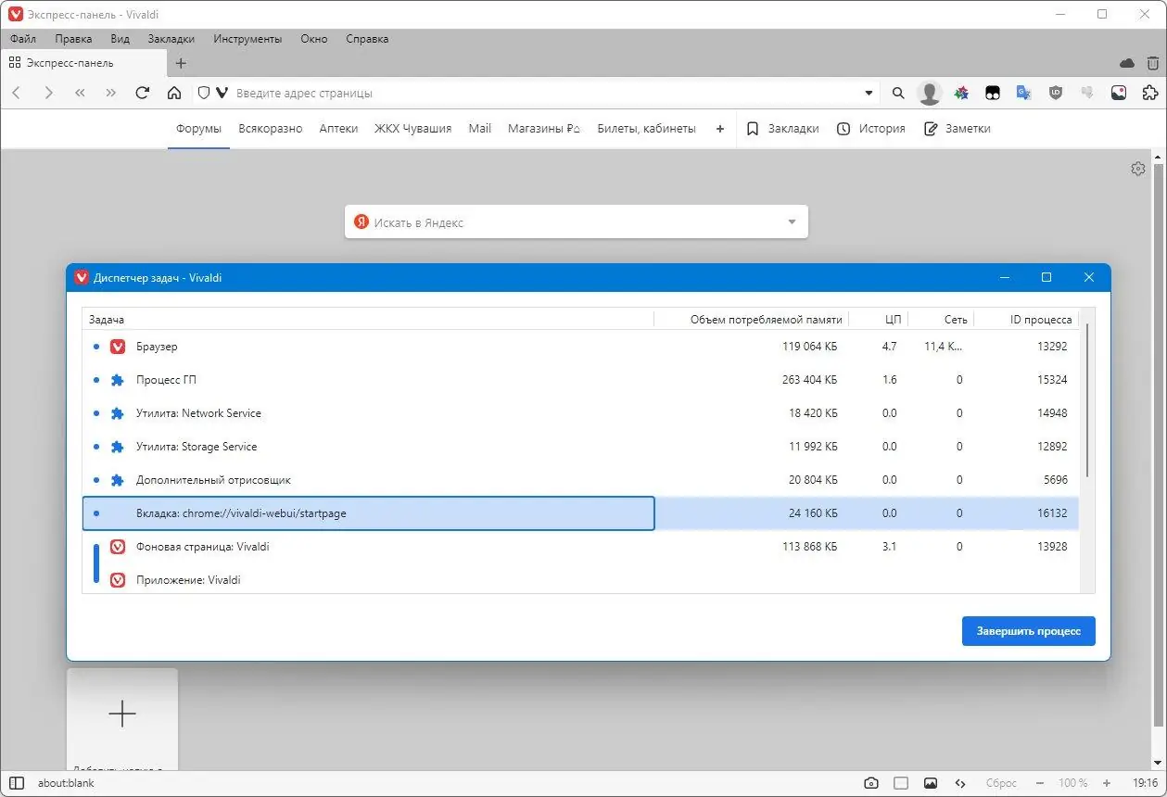Select the Всякоразно speed dial group

[x=271, y=129]
